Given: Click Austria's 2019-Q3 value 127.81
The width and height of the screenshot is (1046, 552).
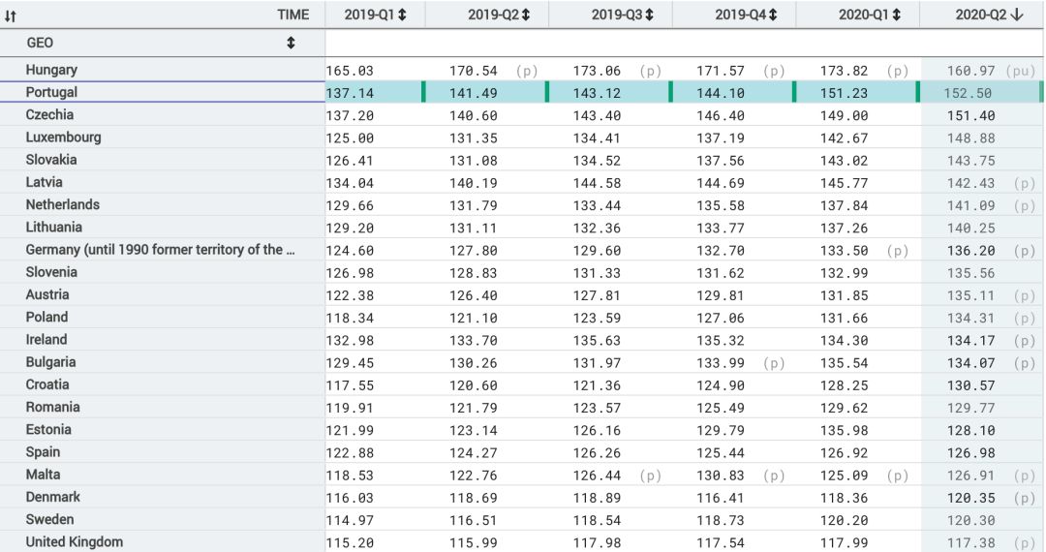Looking at the screenshot, I should [597, 296].
